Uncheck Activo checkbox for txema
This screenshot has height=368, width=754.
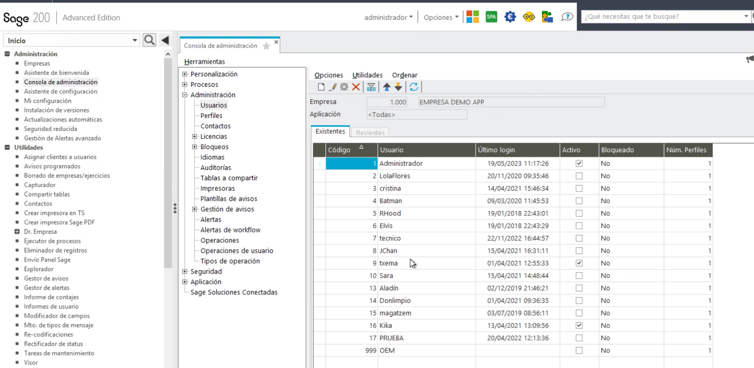click(x=579, y=263)
